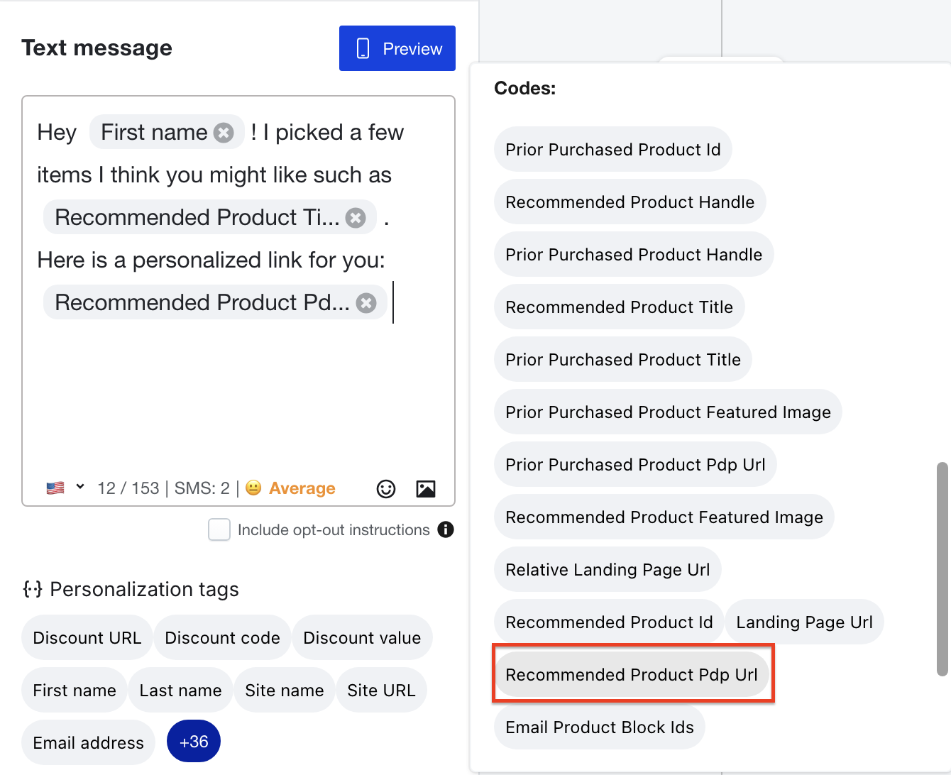
Task: Remove the First name tag from message
Action: point(224,133)
